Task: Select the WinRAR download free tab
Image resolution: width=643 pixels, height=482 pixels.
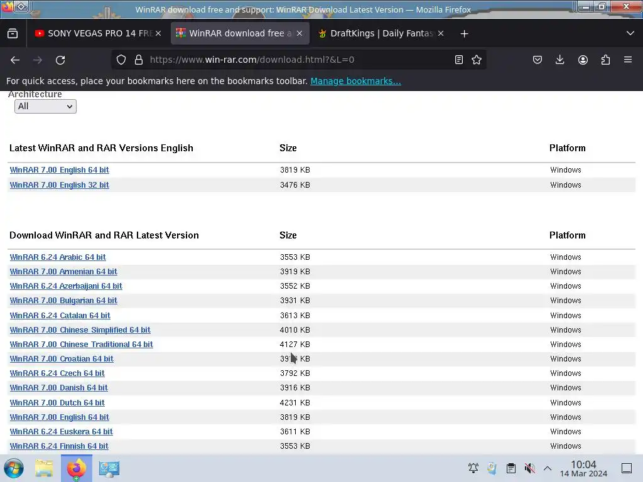Action: point(239,34)
